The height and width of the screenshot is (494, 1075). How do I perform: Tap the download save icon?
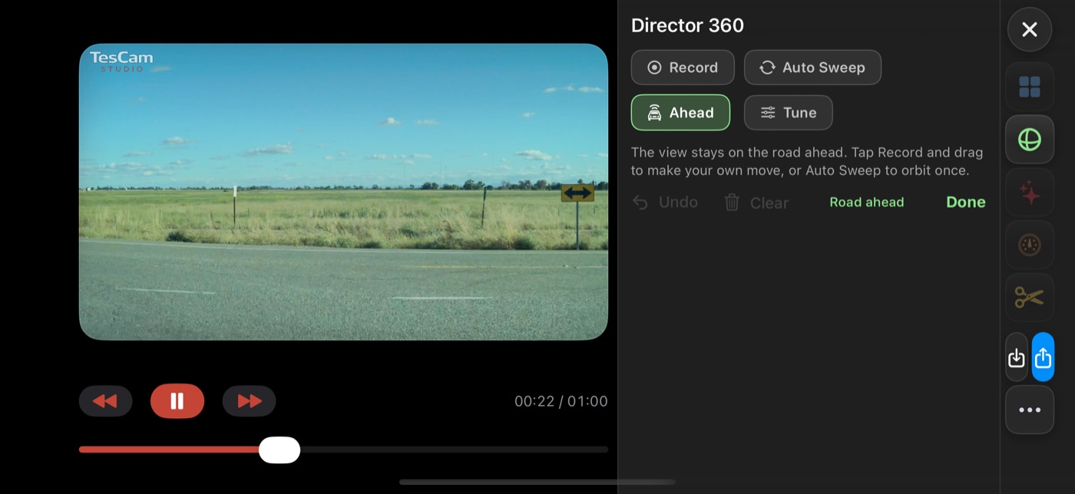(1017, 357)
